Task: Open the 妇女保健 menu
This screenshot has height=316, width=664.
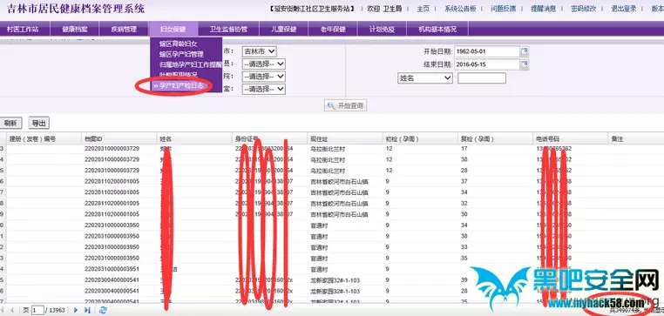Action: tap(173, 30)
